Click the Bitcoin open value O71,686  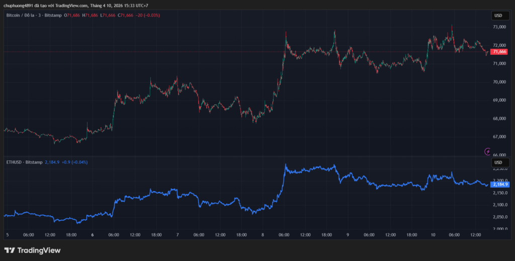tap(72, 16)
